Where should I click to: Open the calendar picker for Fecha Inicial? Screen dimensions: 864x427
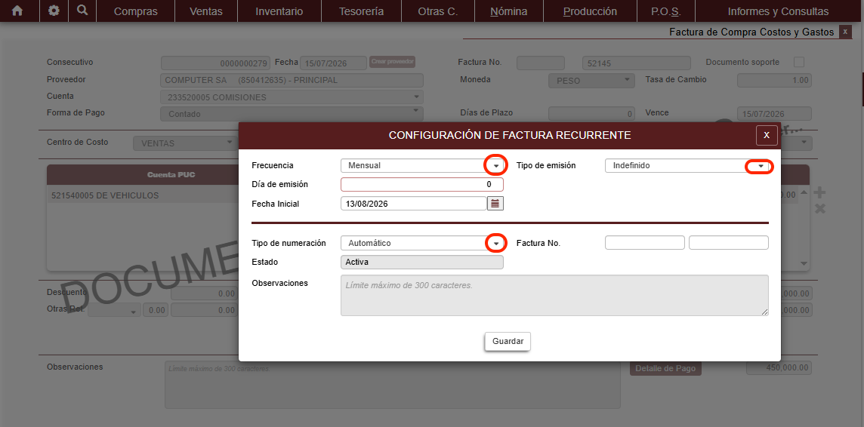pos(495,204)
